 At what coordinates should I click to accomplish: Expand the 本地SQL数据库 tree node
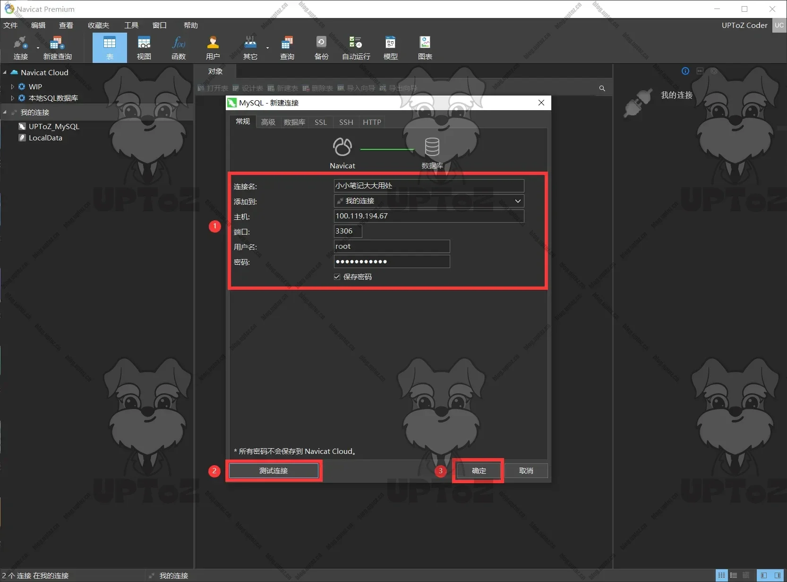[12, 98]
